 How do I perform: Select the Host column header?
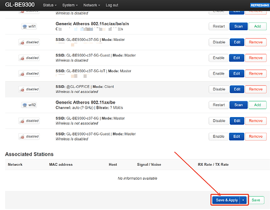(113, 165)
